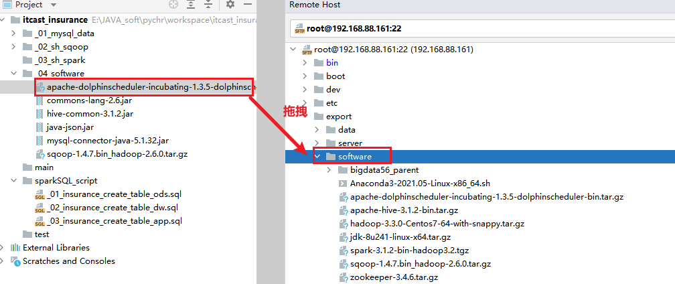Click shell script icon of Anaconda3 installer
The height and width of the screenshot is (284, 675).
pyautogui.click(x=343, y=184)
